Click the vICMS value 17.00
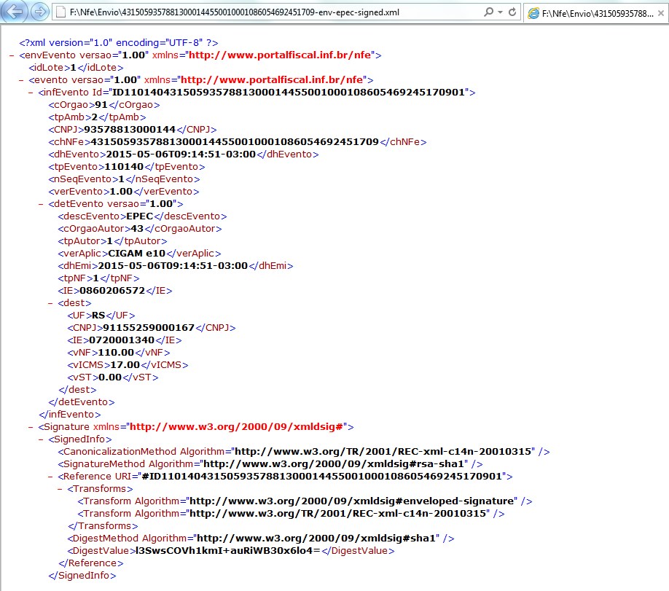Screen dimensions: 669x591 click(125, 364)
